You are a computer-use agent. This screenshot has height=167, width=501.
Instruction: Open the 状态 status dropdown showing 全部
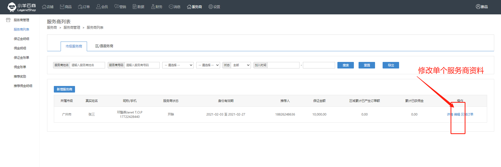[x=241, y=65]
